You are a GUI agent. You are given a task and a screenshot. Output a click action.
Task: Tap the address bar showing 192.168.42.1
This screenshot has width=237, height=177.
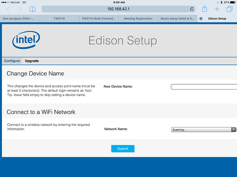point(118,9)
